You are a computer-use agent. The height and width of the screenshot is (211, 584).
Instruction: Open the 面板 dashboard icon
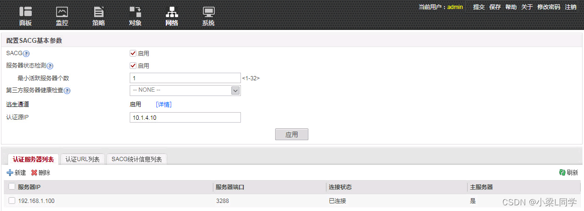[26, 12]
